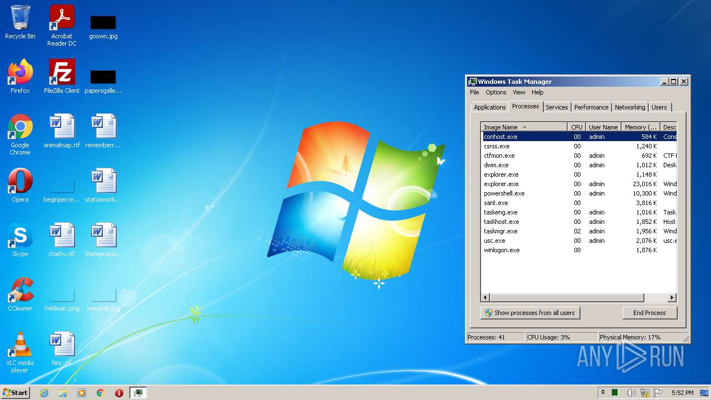The image size is (711, 400).
Task: Select the goown.jpg file icon
Action: 103,27
